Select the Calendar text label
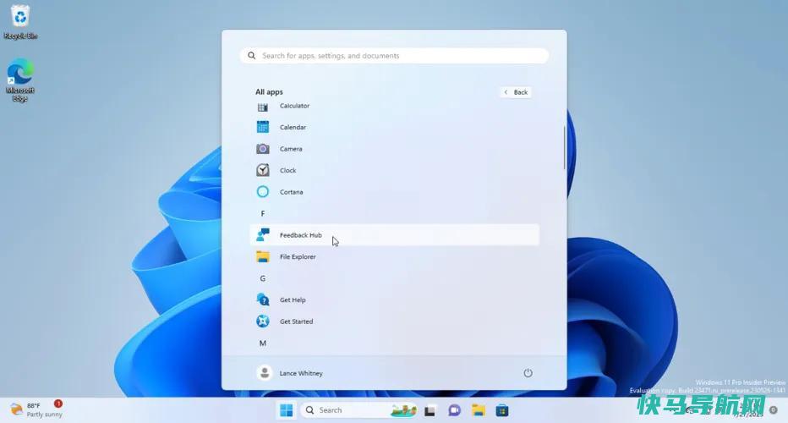The width and height of the screenshot is (788, 423). 293,127
